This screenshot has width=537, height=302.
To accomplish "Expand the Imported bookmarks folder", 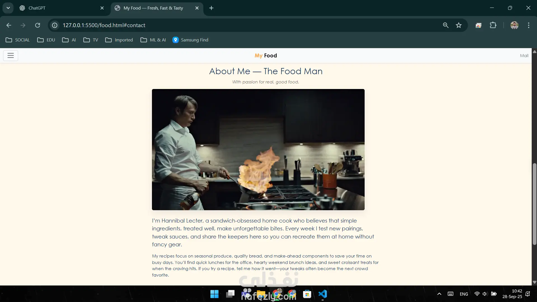I will [119, 40].
